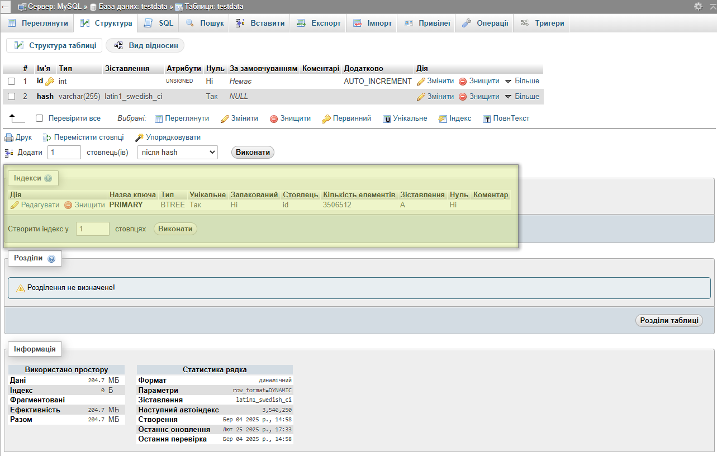Click the Розділи таблиці button

(x=669, y=321)
